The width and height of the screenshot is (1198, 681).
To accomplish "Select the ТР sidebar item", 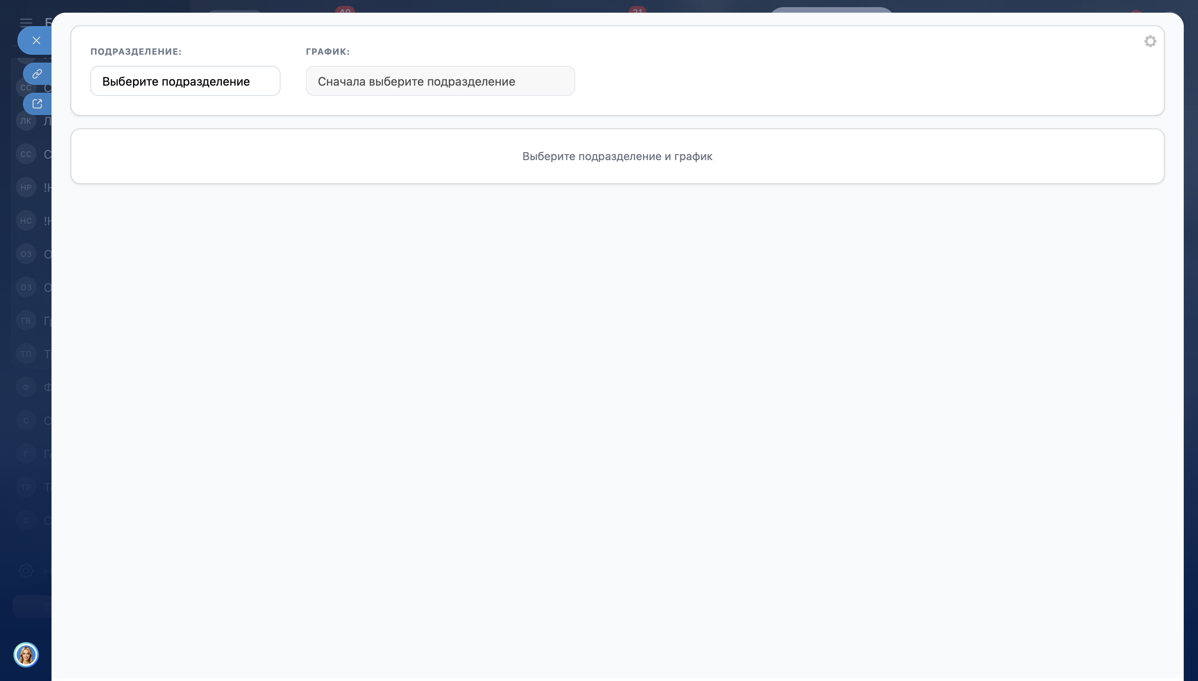I will (x=26, y=487).
